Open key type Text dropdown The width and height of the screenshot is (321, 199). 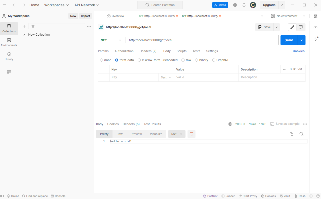click(x=166, y=77)
